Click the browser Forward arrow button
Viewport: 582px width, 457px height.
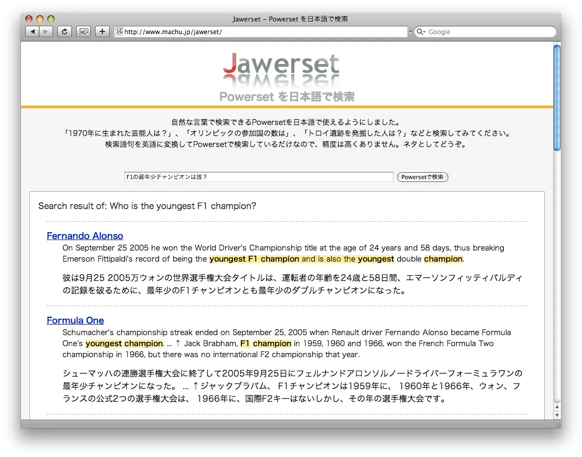[46, 32]
